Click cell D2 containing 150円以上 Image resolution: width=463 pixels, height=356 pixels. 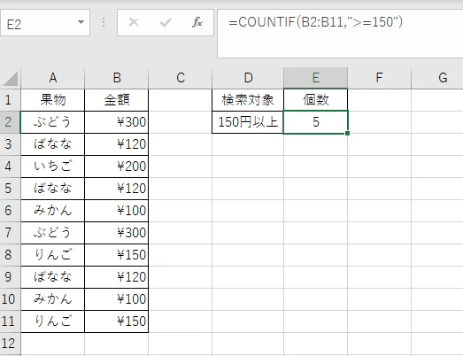(x=248, y=122)
